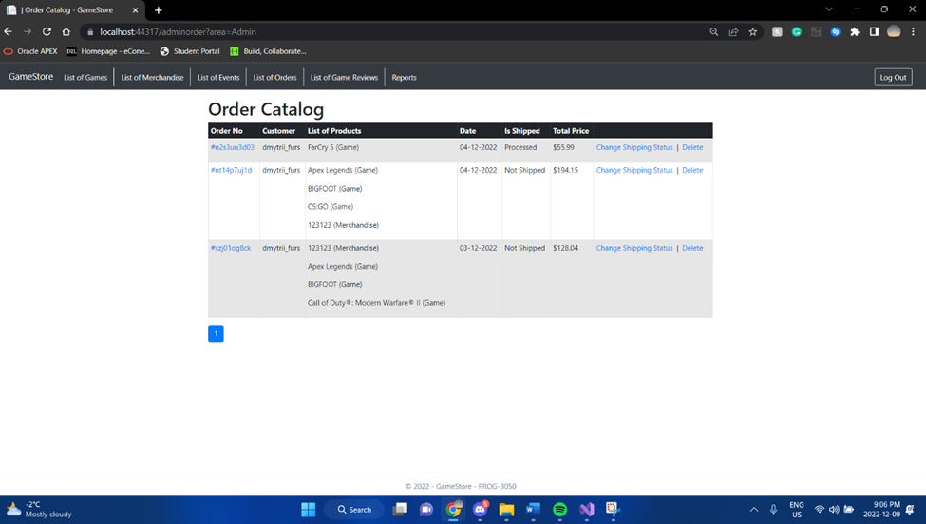926x524 pixels.
Task: Select pagination page 1
Action: tap(216, 333)
